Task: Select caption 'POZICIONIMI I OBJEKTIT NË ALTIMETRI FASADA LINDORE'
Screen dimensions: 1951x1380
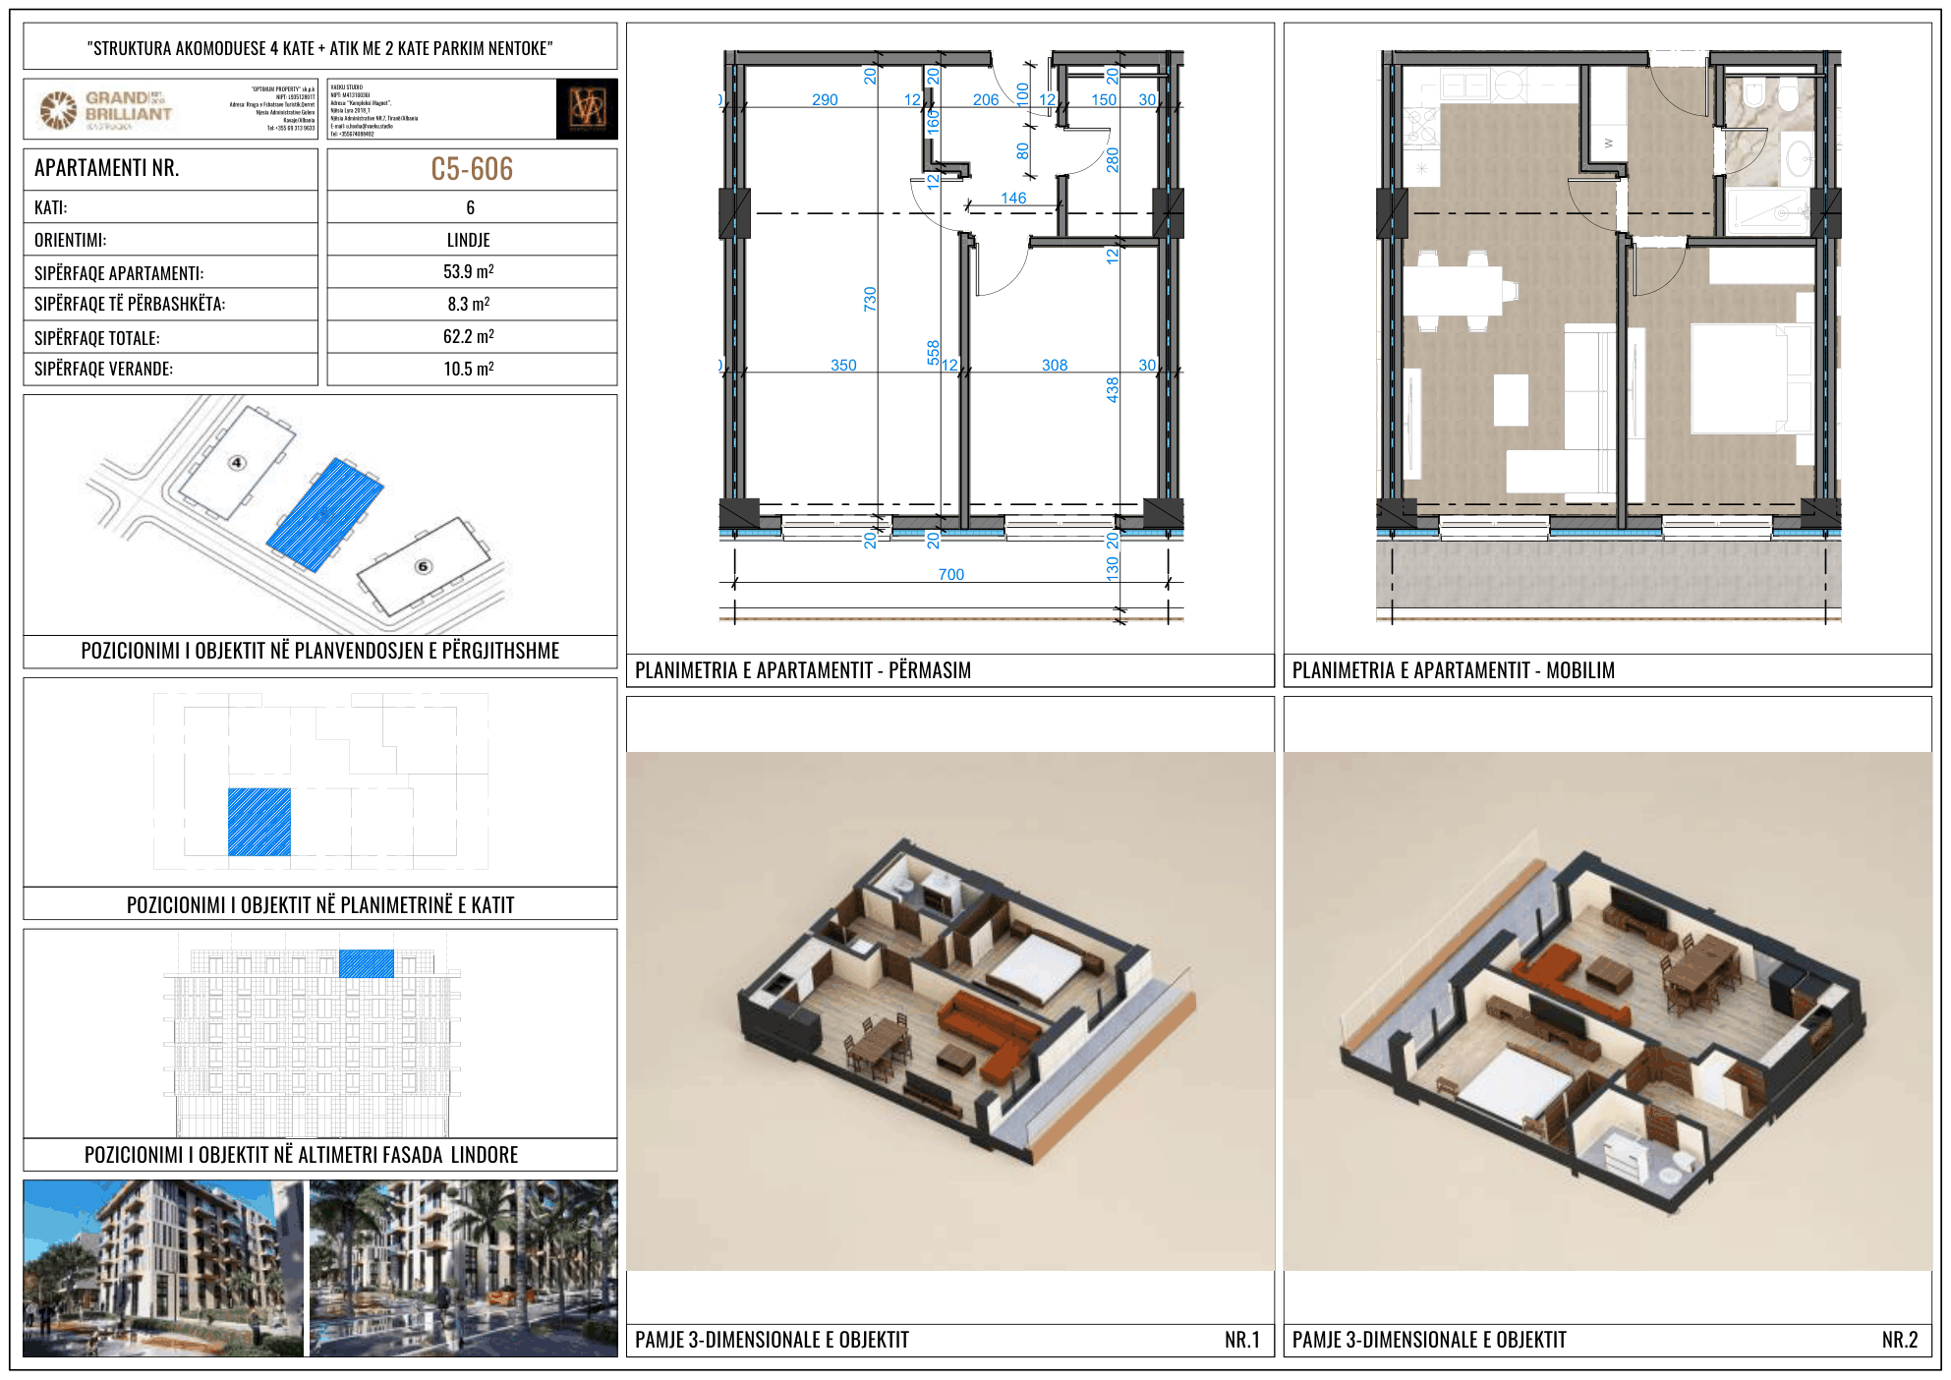Action: (301, 1155)
